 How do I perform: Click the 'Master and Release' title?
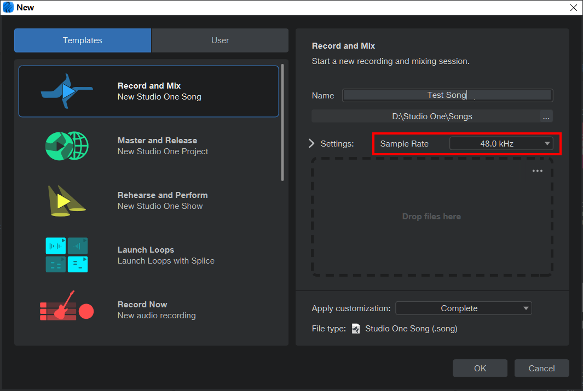pos(157,141)
